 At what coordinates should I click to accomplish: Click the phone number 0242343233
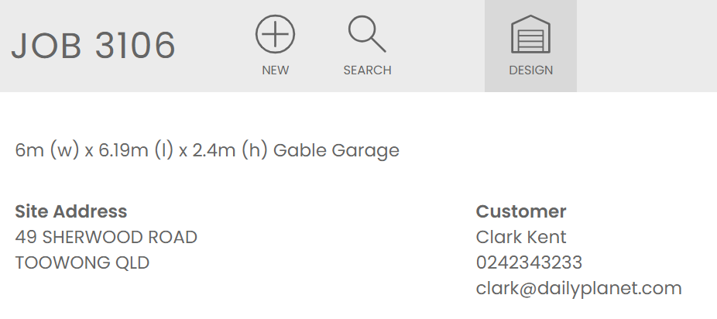(x=529, y=262)
